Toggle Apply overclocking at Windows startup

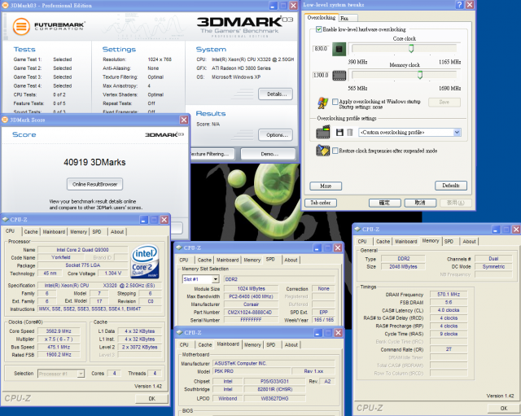(x=335, y=101)
